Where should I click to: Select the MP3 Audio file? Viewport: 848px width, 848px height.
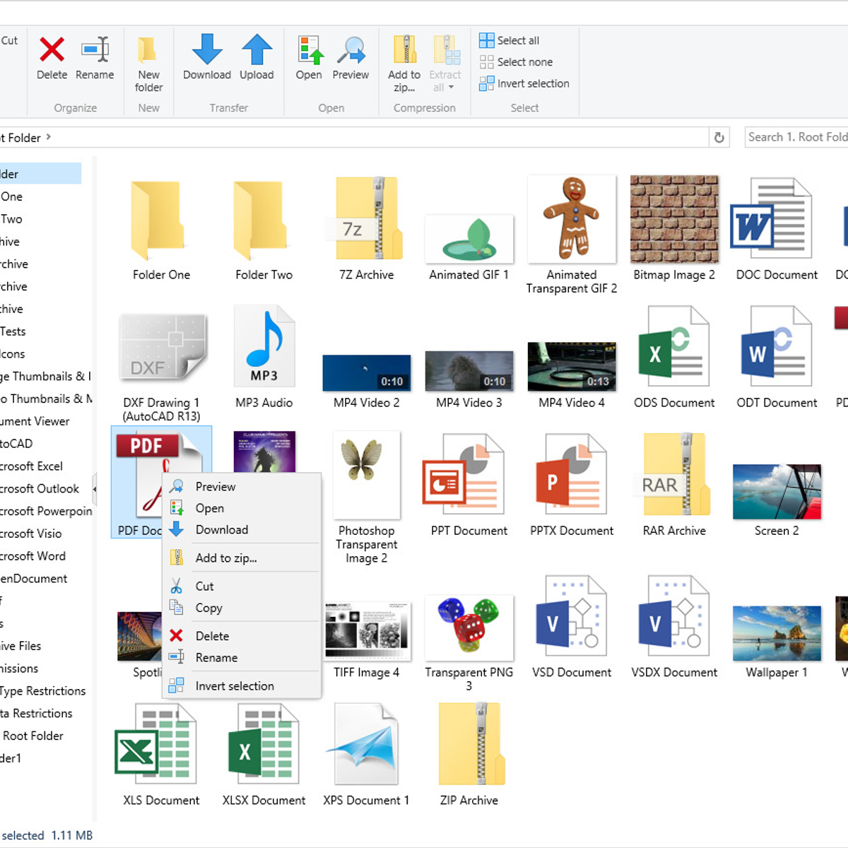pos(264,357)
